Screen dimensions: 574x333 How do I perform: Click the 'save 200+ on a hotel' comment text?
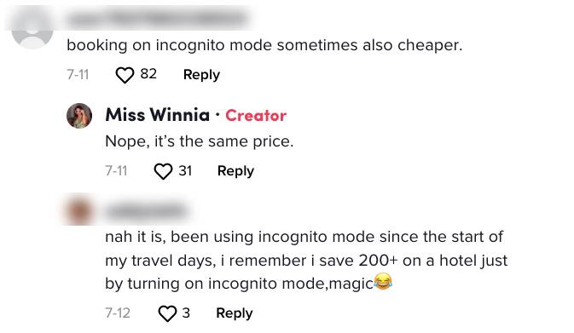pos(306,261)
